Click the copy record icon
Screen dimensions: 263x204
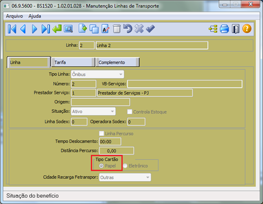(x=94, y=29)
